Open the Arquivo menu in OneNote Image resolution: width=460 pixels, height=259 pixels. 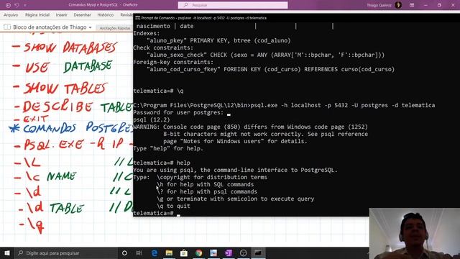click(x=11, y=14)
